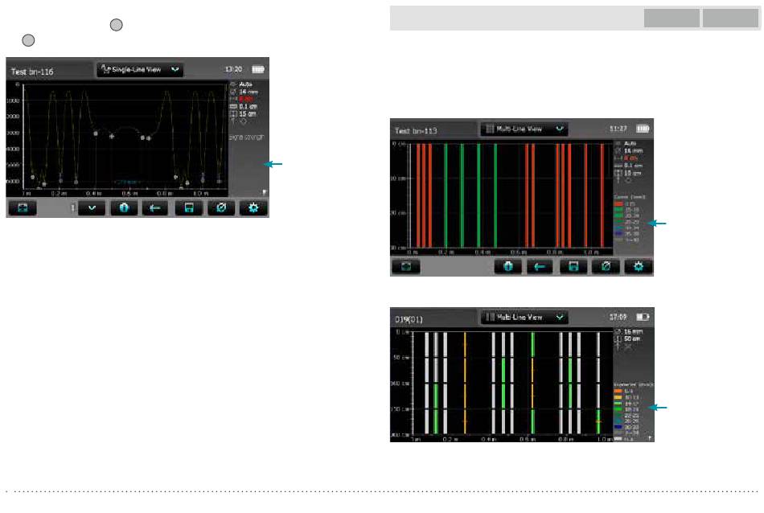This screenshot has width=764, height=513.
Task: Click the 17:09 clock in D19(D1) screen
Action: coord(618,317)
